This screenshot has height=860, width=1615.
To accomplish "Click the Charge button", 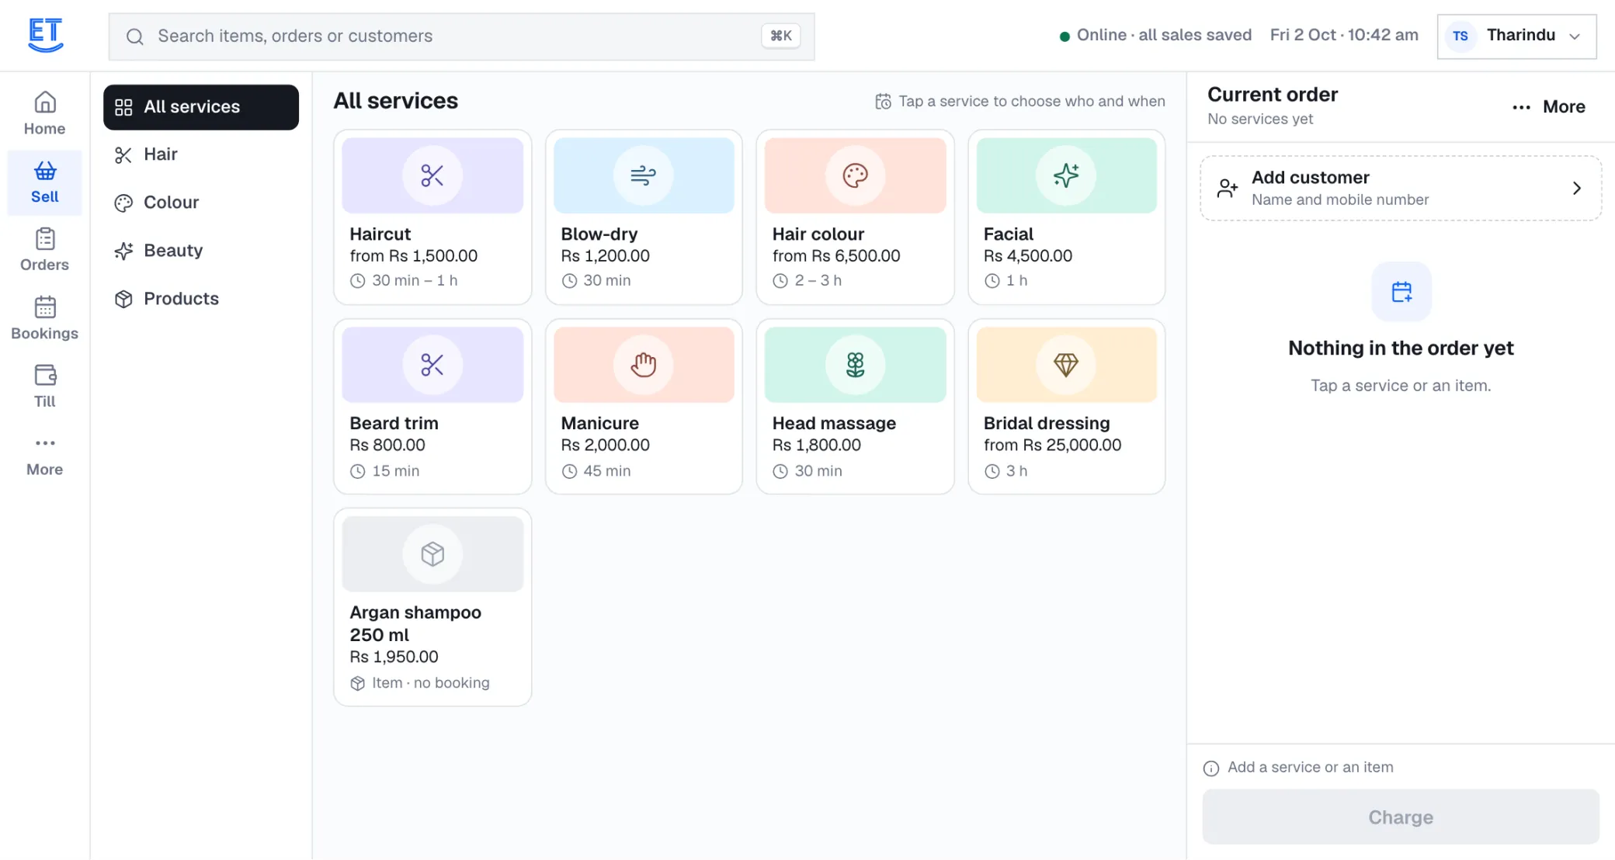I will 1401,817.
